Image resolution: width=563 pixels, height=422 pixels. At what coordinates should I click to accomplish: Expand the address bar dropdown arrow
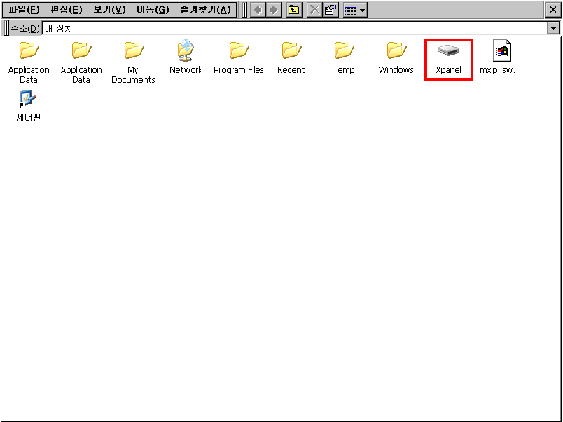[x=553, y=28]
